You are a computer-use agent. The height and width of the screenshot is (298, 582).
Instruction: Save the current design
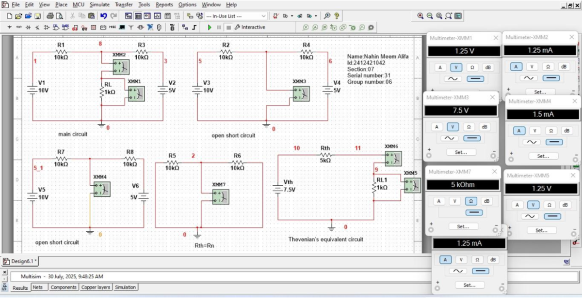pos(37,16)
